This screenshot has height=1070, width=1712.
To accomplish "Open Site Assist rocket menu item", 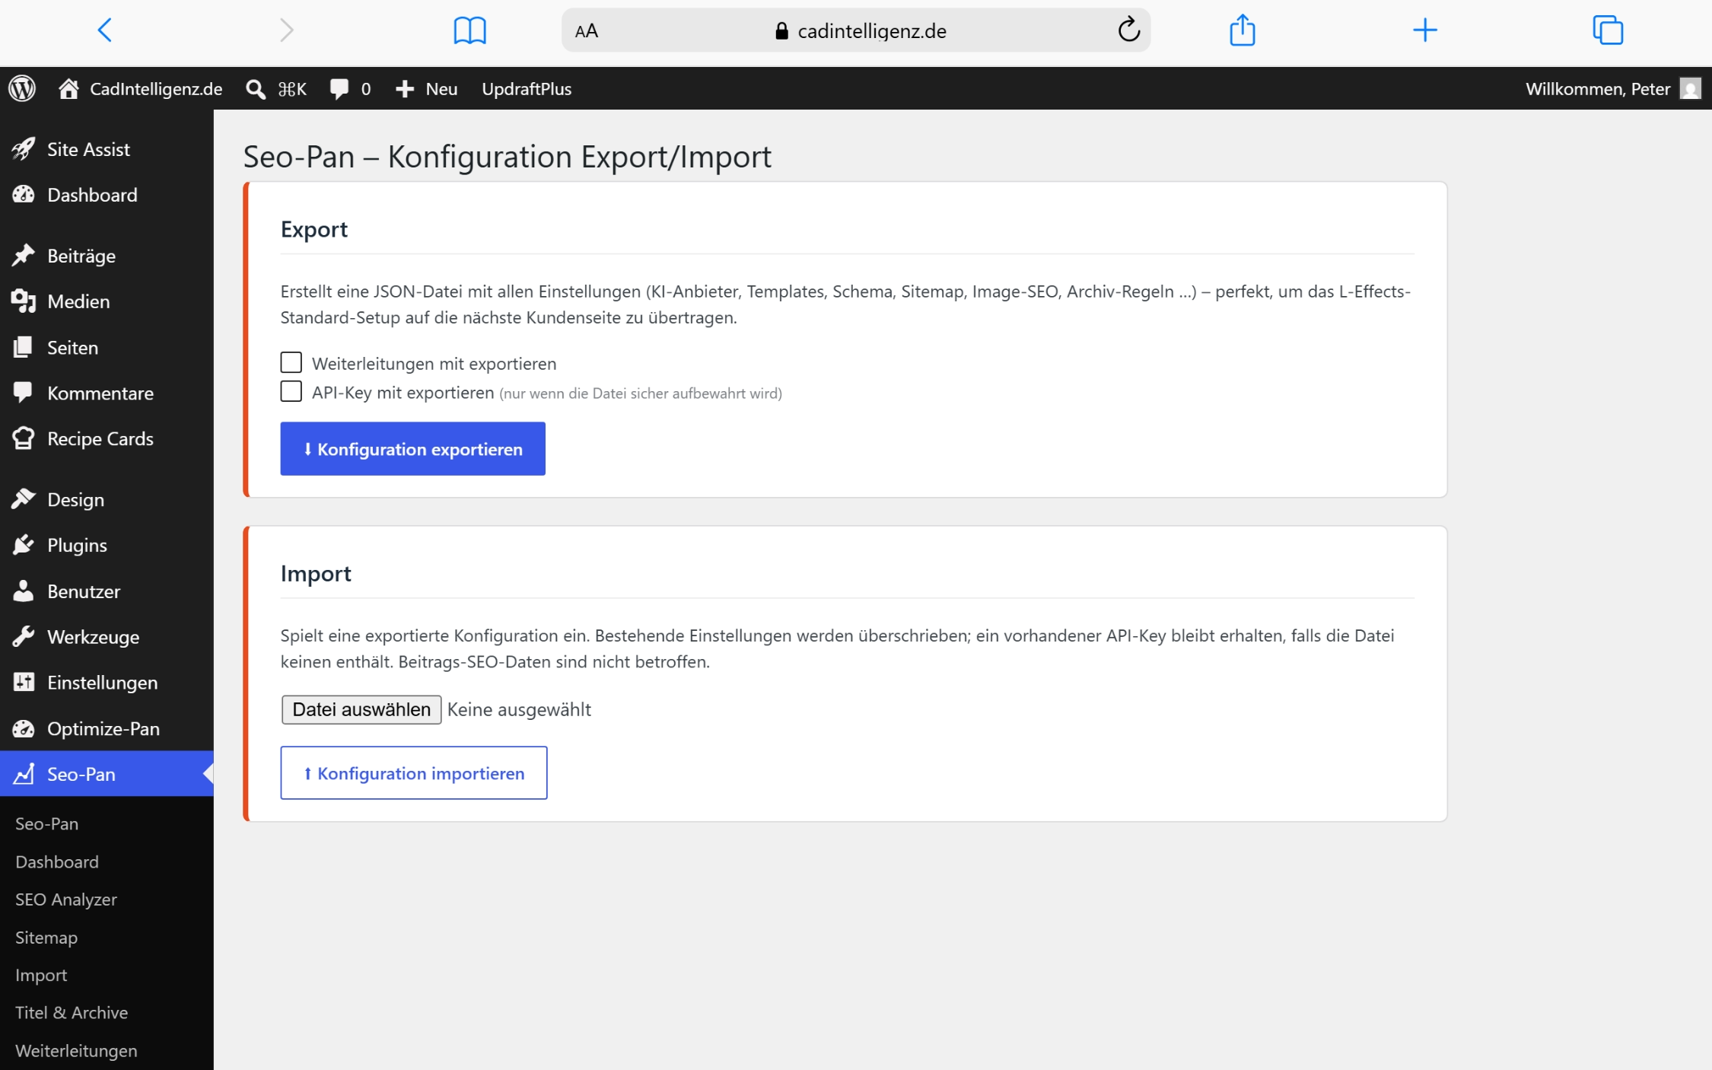I will (107, 149).
